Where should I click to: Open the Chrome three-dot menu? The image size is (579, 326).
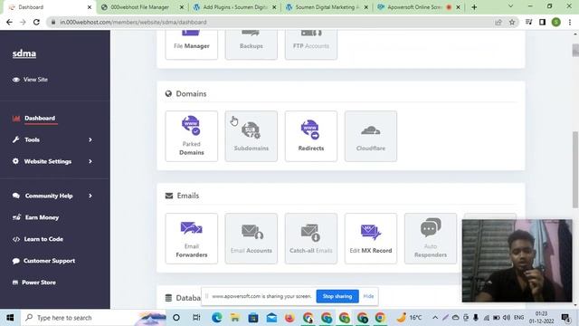pos(570,22)
